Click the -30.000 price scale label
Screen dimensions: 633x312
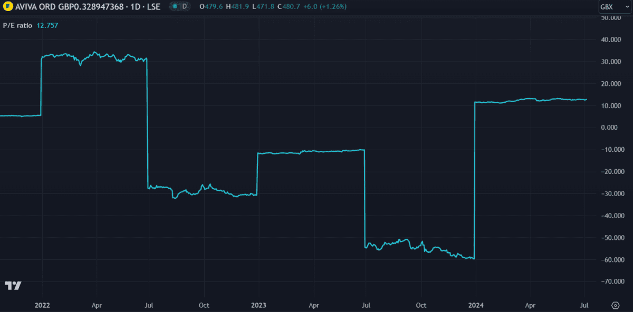click(x=611, y=194)
